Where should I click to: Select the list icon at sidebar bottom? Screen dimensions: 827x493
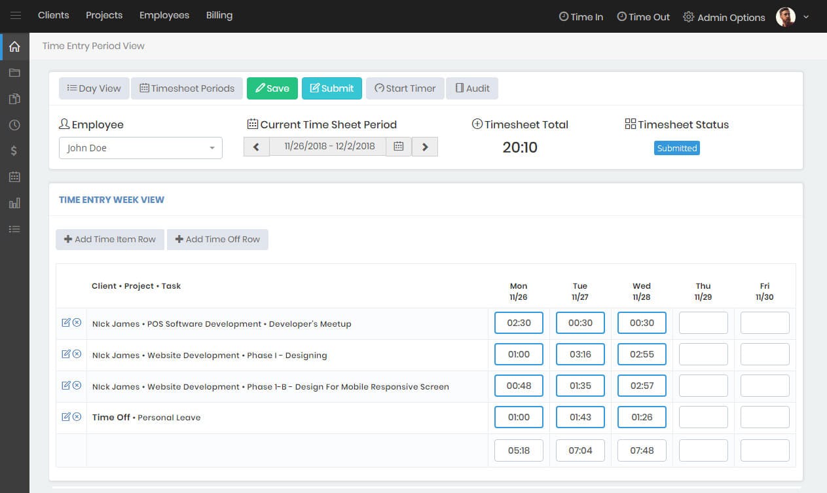coord(14,228)
